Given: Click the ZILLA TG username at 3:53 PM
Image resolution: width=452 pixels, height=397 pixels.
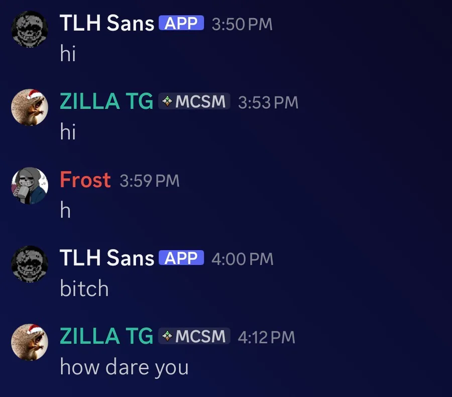Looking at the screenshot, I should (x=106, y=102).
